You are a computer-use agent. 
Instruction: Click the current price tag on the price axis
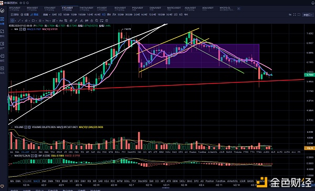pos(309,75)
